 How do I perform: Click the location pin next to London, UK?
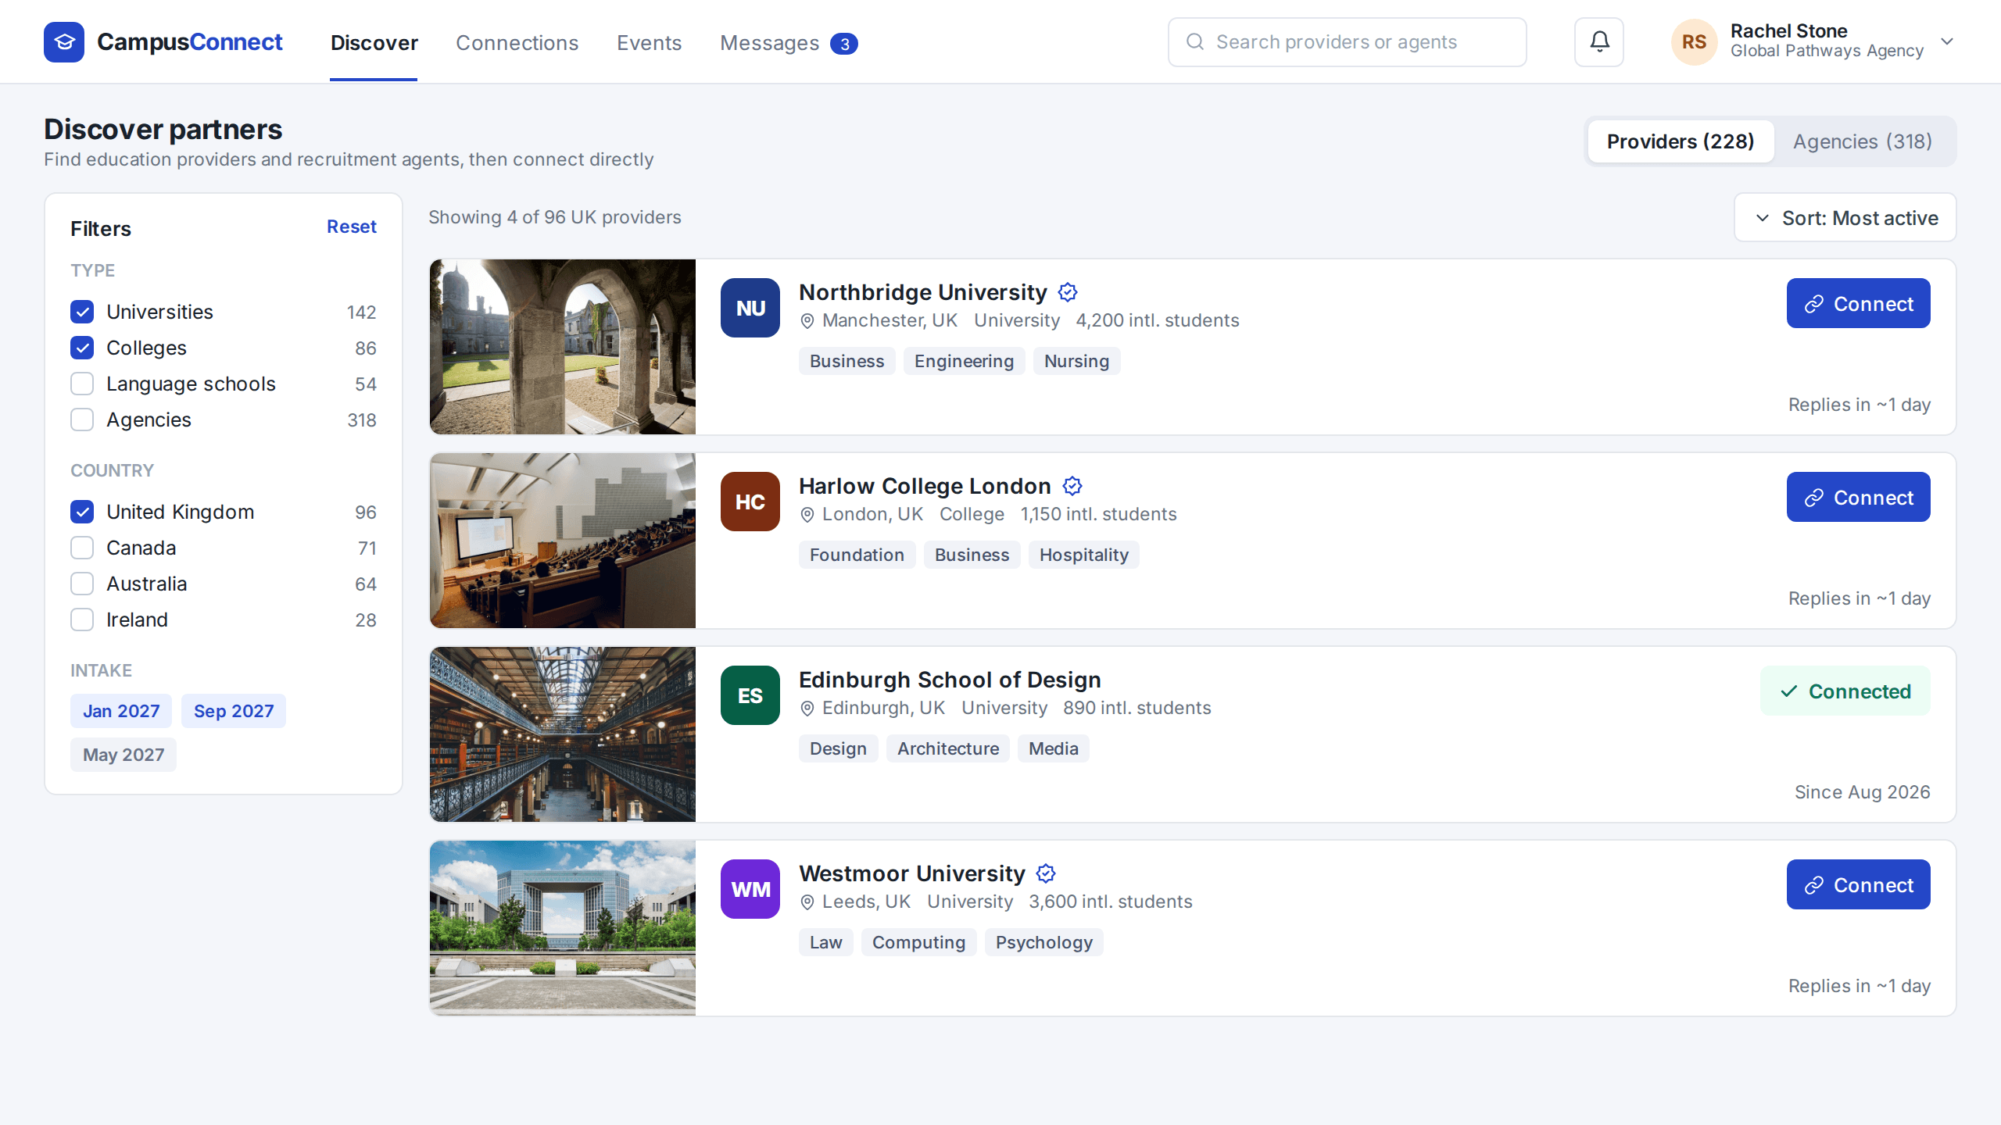pos(807,515)
